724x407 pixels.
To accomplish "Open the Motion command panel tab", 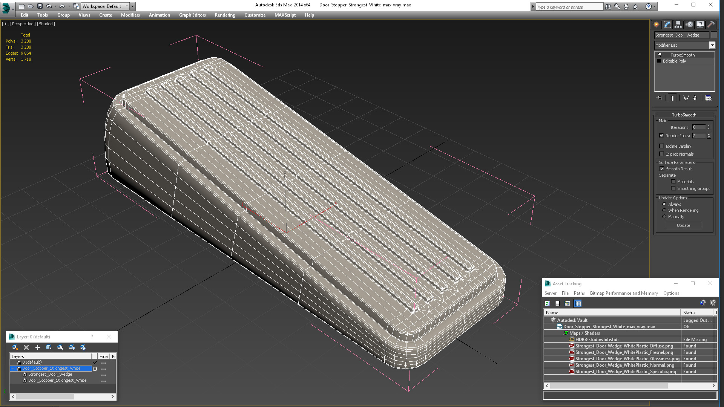I will (x=690, y=24).
